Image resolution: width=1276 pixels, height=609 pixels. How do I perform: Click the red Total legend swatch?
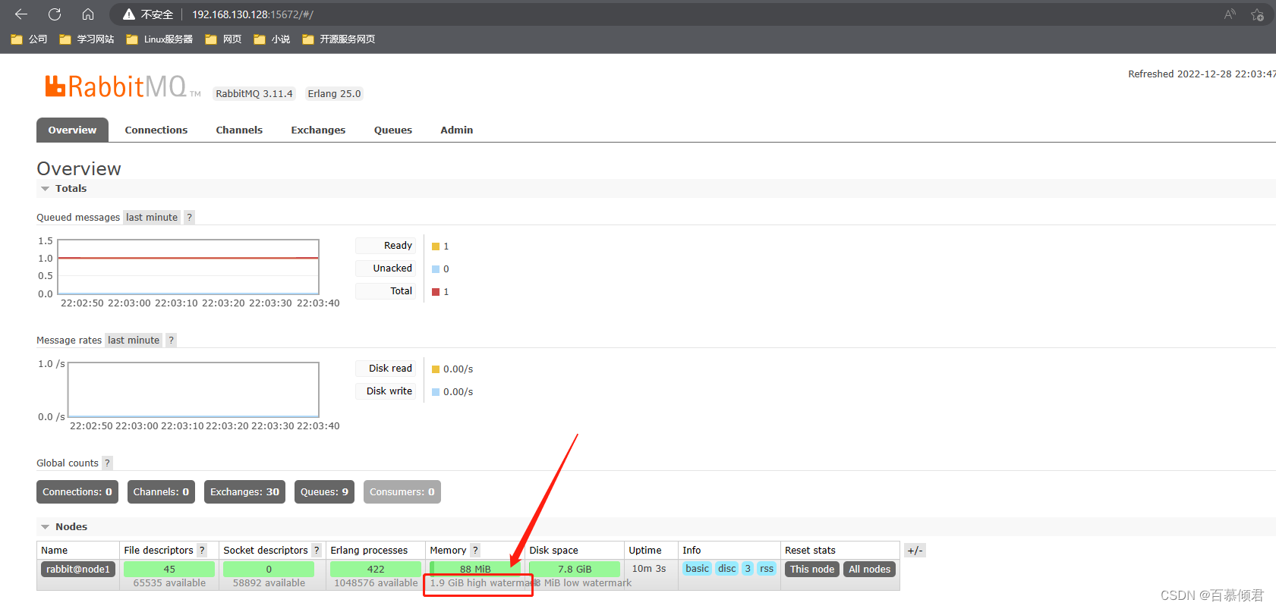[x=436, y=292]
